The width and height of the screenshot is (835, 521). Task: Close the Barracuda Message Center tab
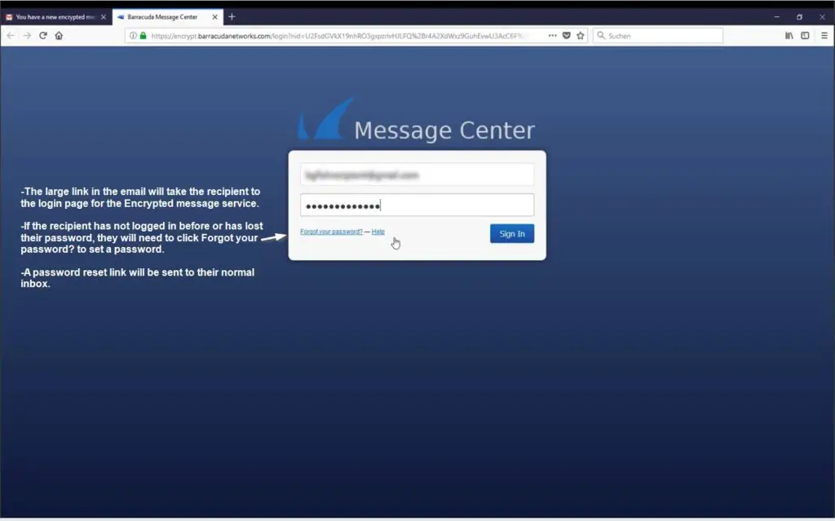coord(214,17)
